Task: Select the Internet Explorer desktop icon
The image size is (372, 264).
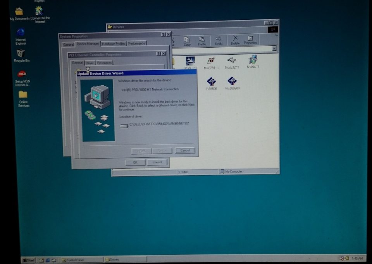Action: [x=21, y=36]
